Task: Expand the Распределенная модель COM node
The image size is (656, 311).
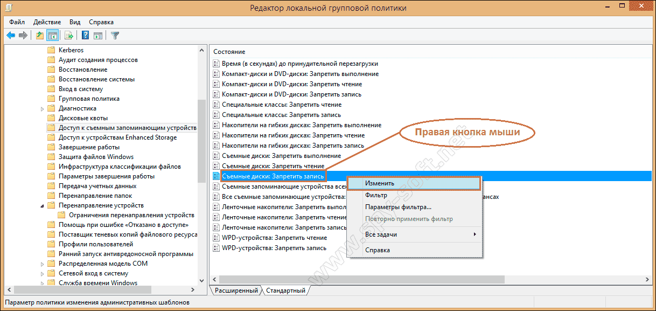Action: [x=43, y=264]
